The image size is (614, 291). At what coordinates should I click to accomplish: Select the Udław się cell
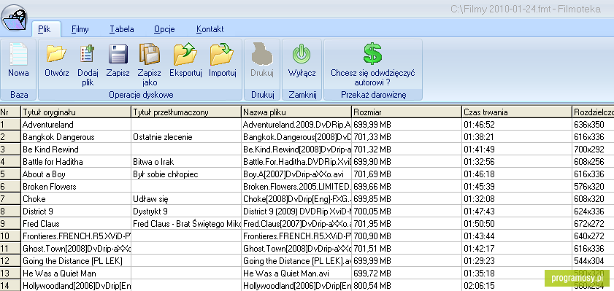(x=186, y=199)
